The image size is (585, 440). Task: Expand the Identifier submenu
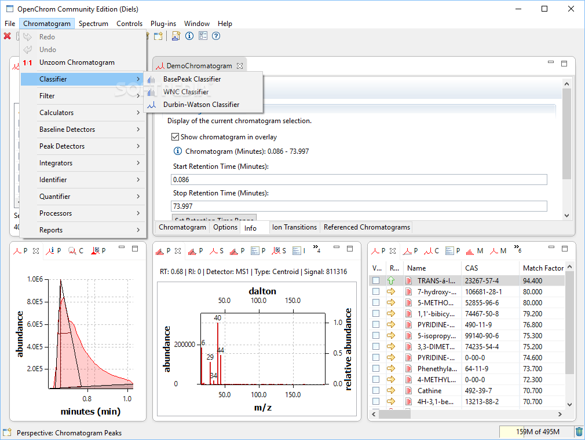(83, 180)
